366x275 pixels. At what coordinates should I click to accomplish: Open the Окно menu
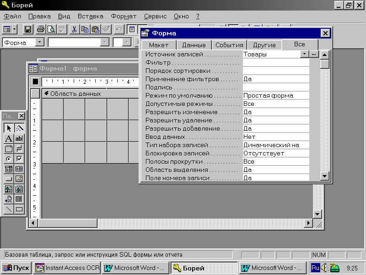pyautogui.click(x=181, y=16)
